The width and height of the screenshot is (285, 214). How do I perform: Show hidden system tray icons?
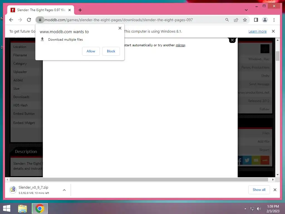pos(245,209)
